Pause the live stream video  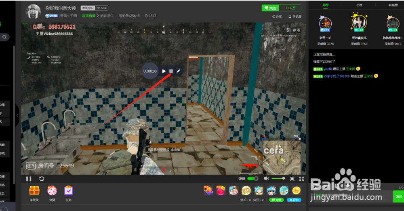[x=29, y=179]
